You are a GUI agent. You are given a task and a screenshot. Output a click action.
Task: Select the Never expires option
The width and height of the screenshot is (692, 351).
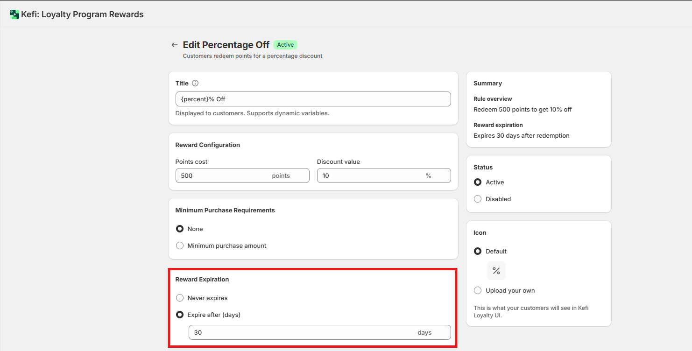pos(180,298)
